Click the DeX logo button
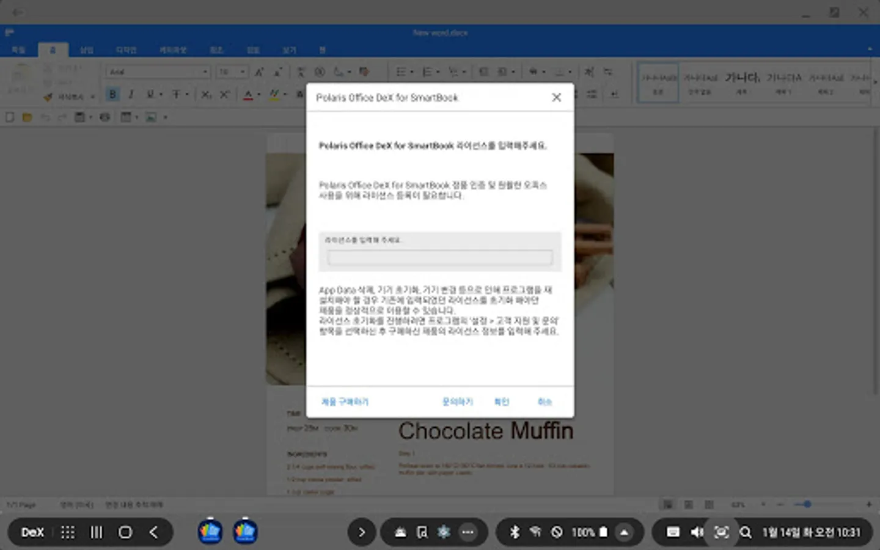 32,532
